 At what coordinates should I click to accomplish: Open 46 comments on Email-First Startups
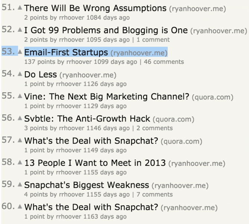click(164, 62)
